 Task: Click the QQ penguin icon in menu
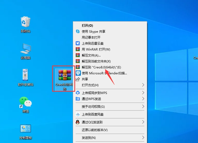click(x=78, y=122)
